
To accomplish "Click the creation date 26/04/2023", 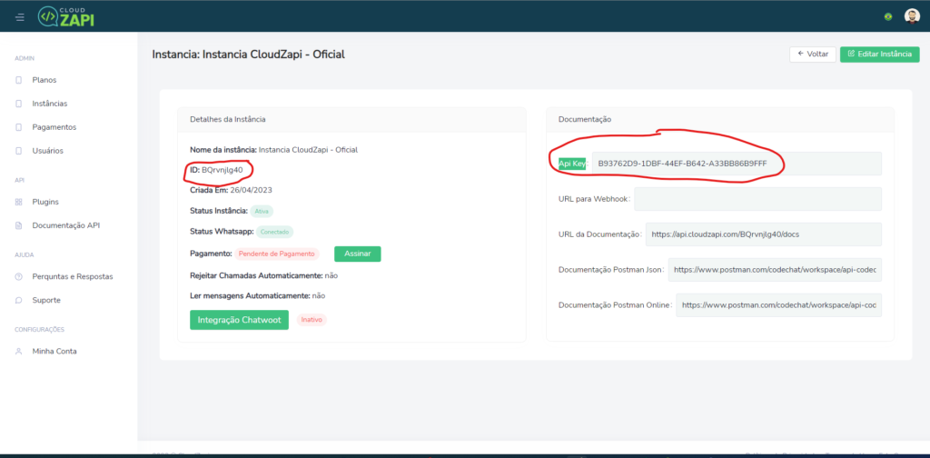I will [251, 191].
